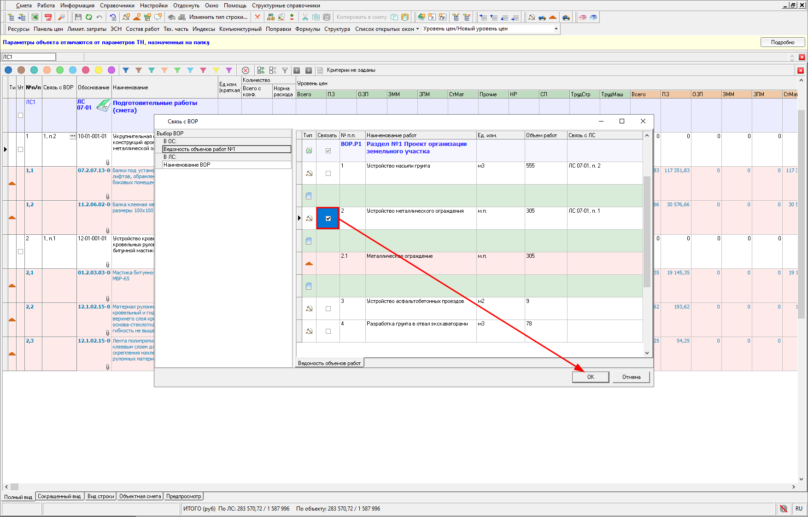Clear color marks with red circled X
The height and width of the screenshot is (517, 808).
[246, 70]
